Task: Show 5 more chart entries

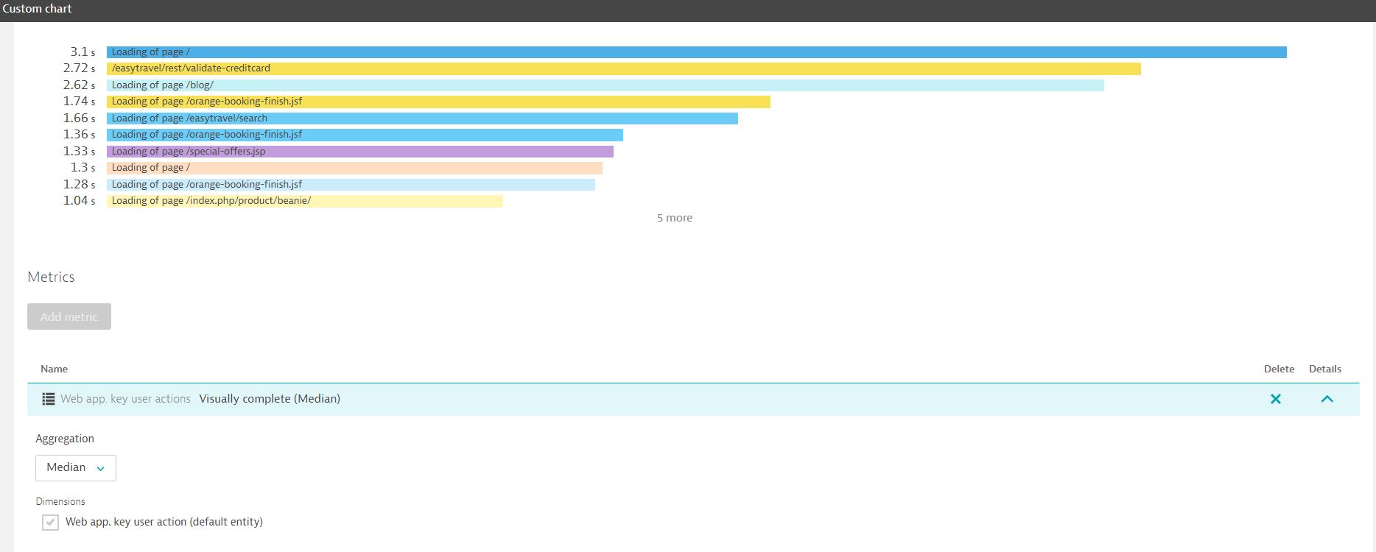Action: [x=674, y=218]
